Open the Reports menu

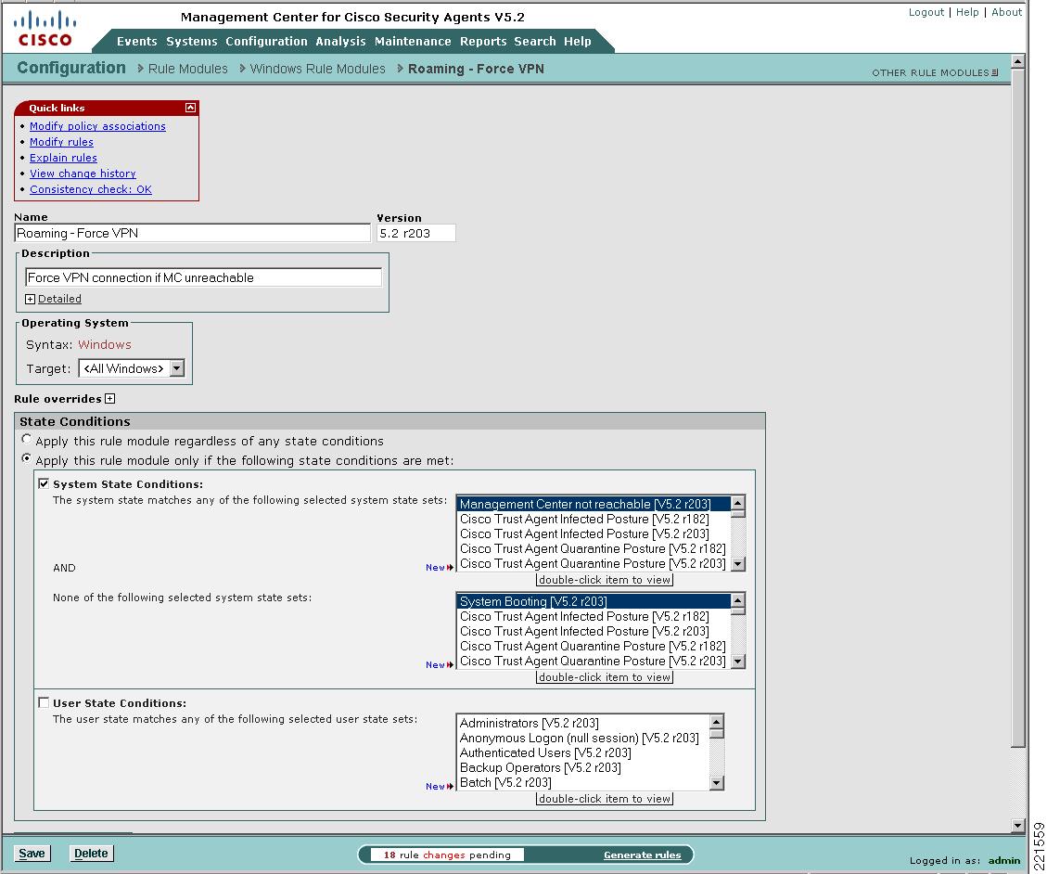click(x=483, y=42)
